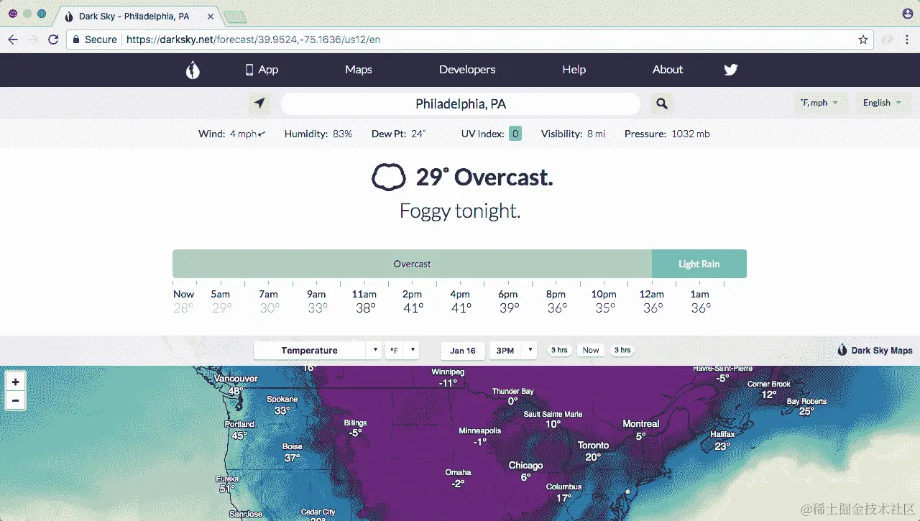The height and width of the screenshot is (521, 920).
Task: Click the Pressure: 1032 mb reading
Action: click(x=667, y=134)
